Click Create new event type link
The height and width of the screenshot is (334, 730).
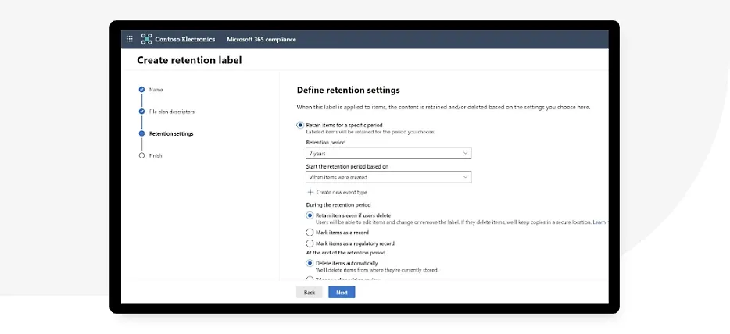[342, 192]
